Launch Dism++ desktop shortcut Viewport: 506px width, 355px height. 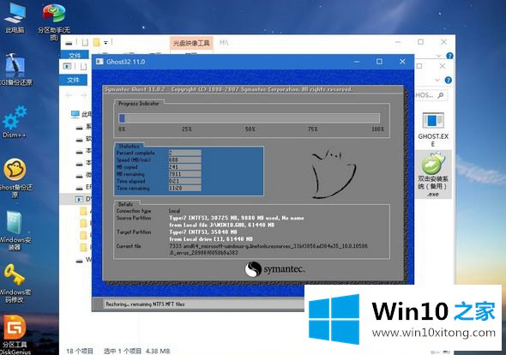15,122
